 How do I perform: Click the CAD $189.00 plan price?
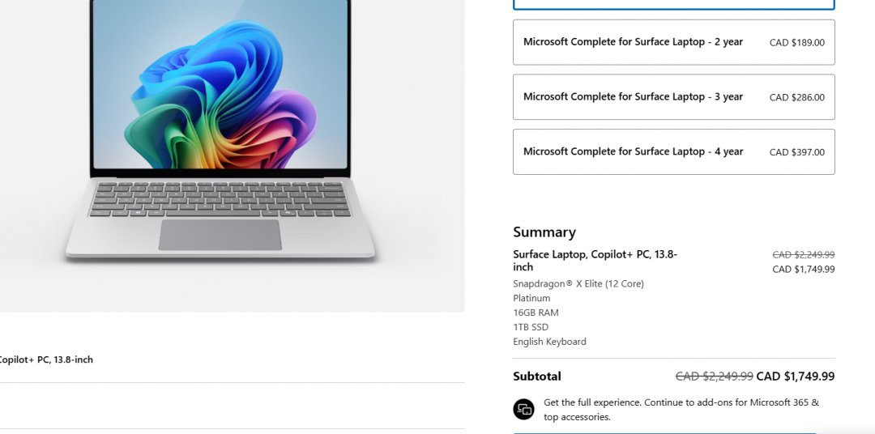796,42
